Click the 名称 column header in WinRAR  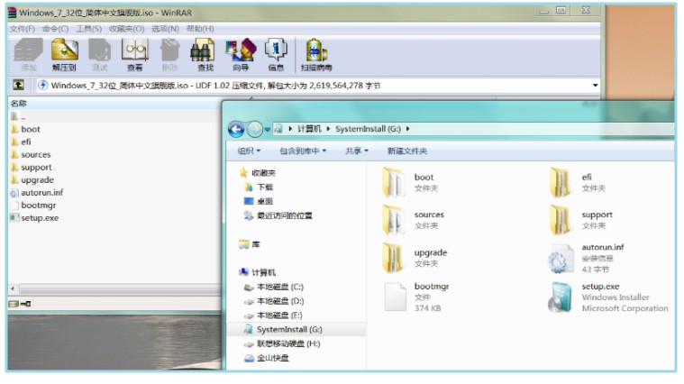click(x=19, y=104)
